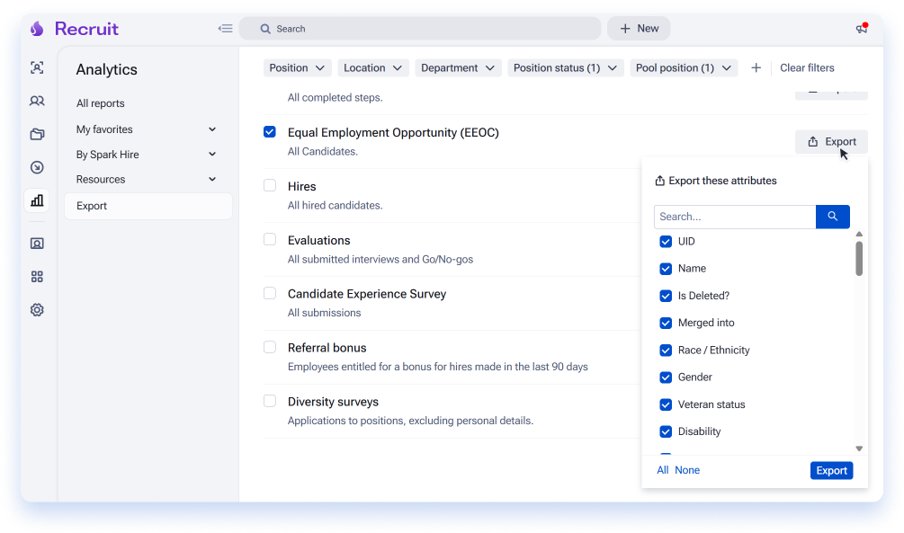This screenshot has height=533, width=904.
Task: Select Export in the Analytics sidebar
Action: [x=148, y=206]
